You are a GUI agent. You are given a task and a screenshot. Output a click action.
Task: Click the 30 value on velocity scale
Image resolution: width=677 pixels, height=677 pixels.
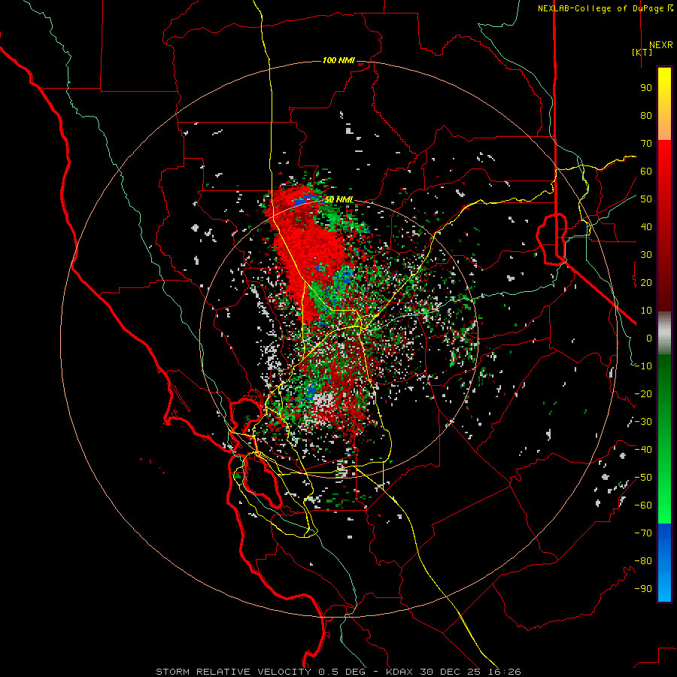click(x=646, y=255)
